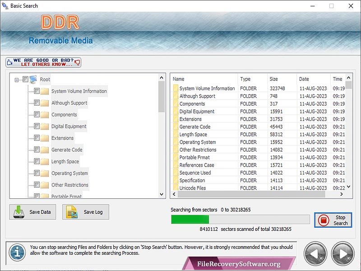Click folder icon of Operating System list row
Screen dimensions: 361x271
176,142
